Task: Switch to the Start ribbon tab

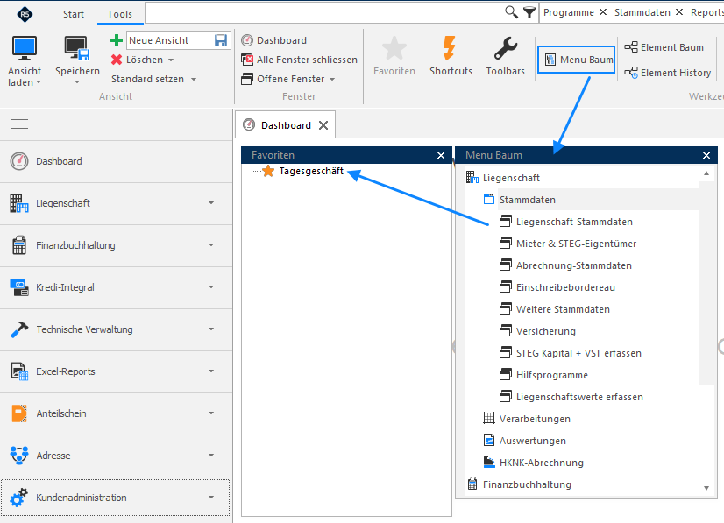Action: 74,14
